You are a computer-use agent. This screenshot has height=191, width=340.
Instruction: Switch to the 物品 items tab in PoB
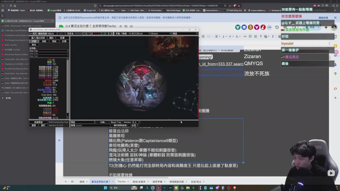[x=54, y=41]
